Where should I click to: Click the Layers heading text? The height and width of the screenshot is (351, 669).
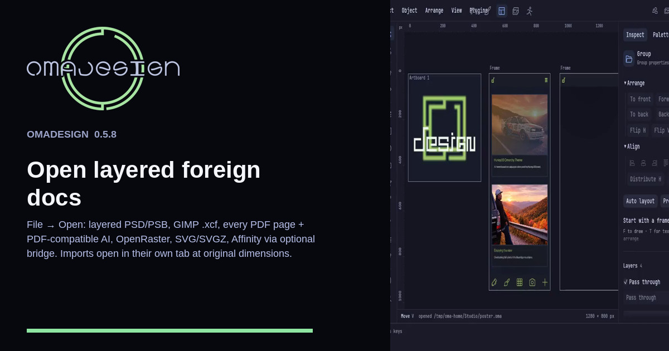[x=630, y=266]
